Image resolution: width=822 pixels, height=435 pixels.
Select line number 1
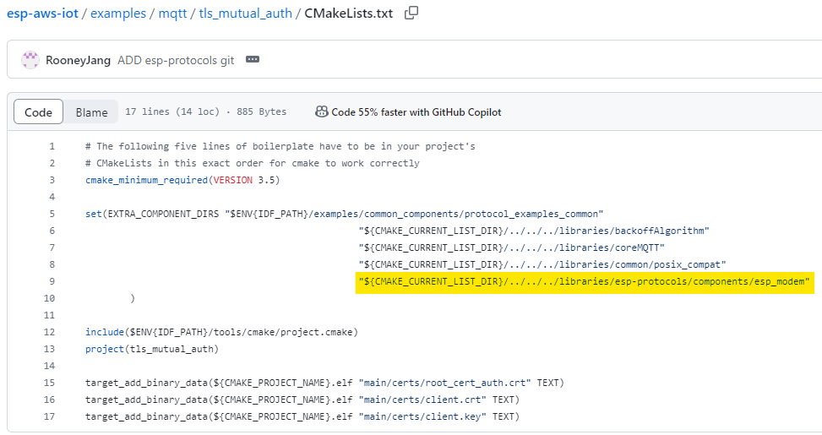point(52,146)
